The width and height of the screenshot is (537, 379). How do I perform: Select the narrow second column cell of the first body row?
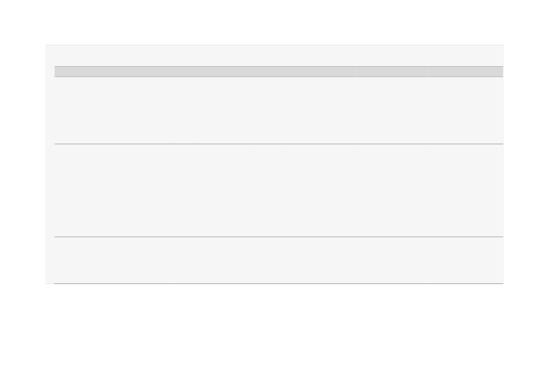click(x=268, y=110)
